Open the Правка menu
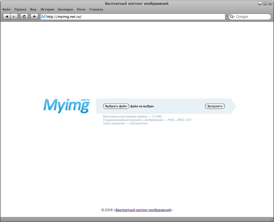The width and height of the screenshot is (274, 222). [x=20, y=9]
